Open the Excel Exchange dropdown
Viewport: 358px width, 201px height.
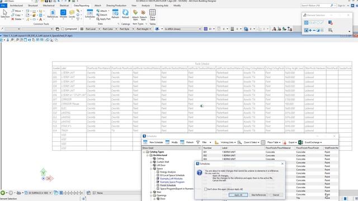coord(310,142)
